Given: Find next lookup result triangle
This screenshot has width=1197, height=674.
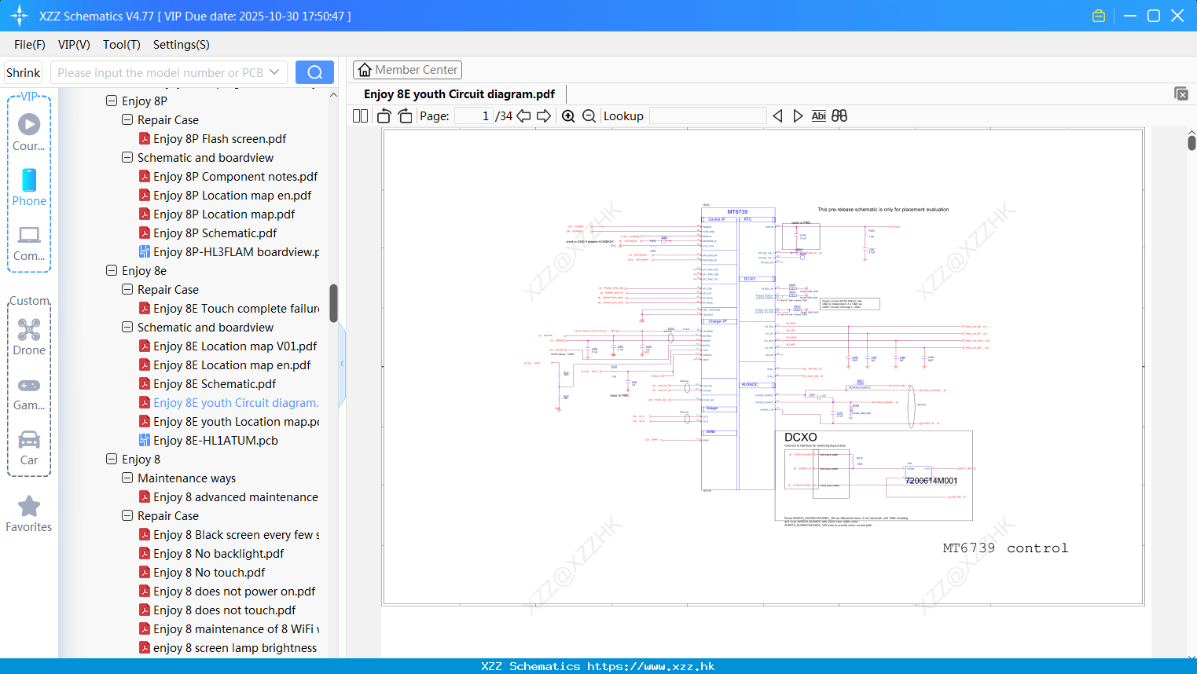Looking at the screenshot, I should (x=798, y=115).
